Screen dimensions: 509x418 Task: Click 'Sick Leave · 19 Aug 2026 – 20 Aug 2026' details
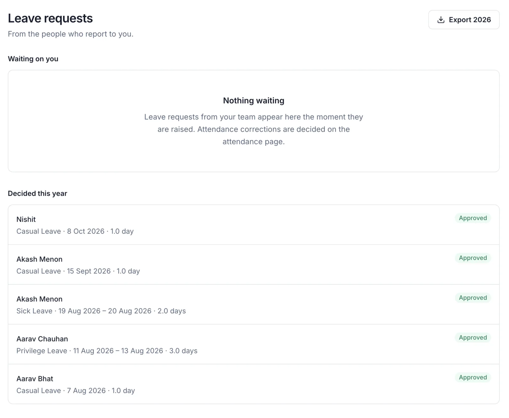coord(101,311)
